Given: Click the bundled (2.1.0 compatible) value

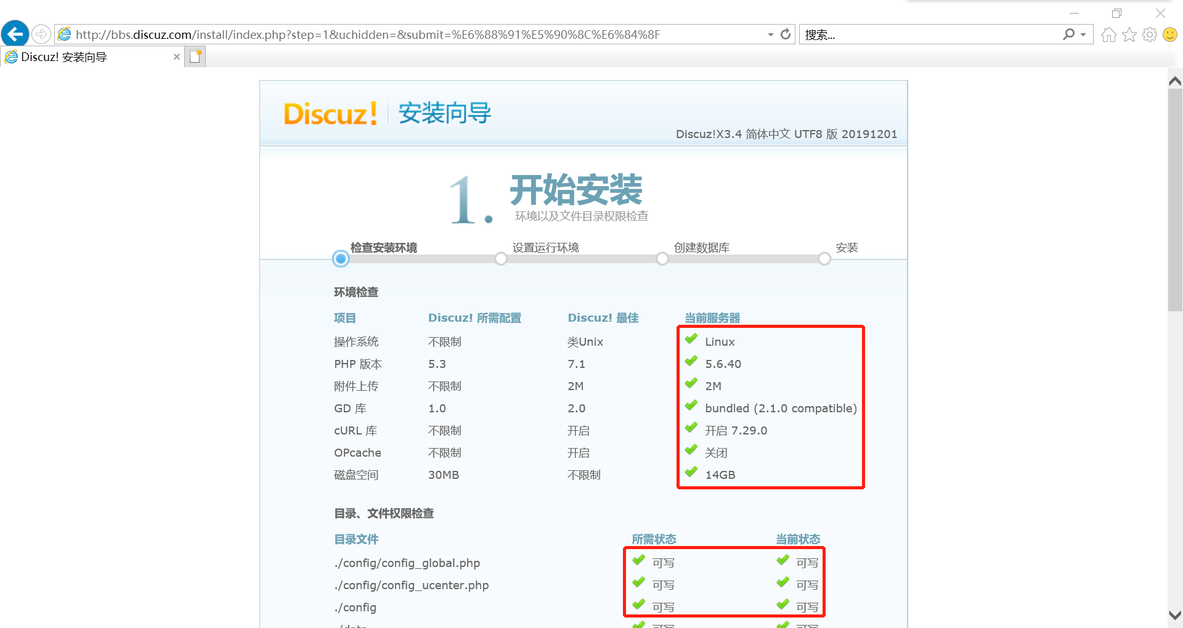Looking at the screenshot, I should point(781,409).
